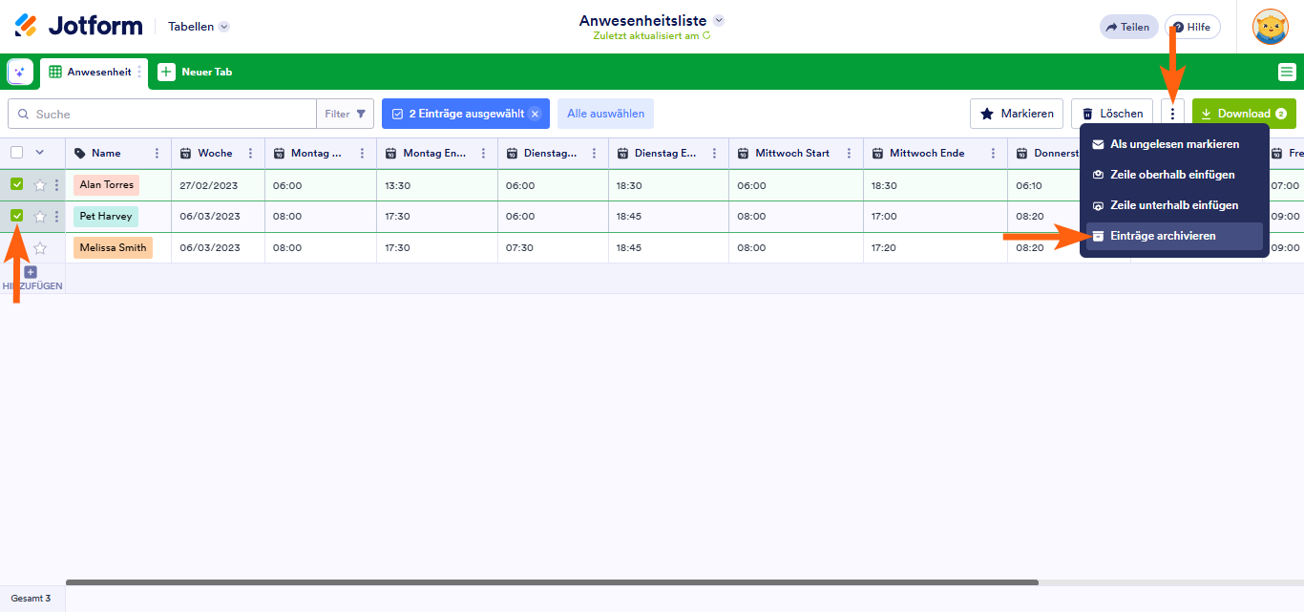The height and width of the screenshot is (612, 1304).
Task: Star the Melissa Smith row
Action: 40,248
